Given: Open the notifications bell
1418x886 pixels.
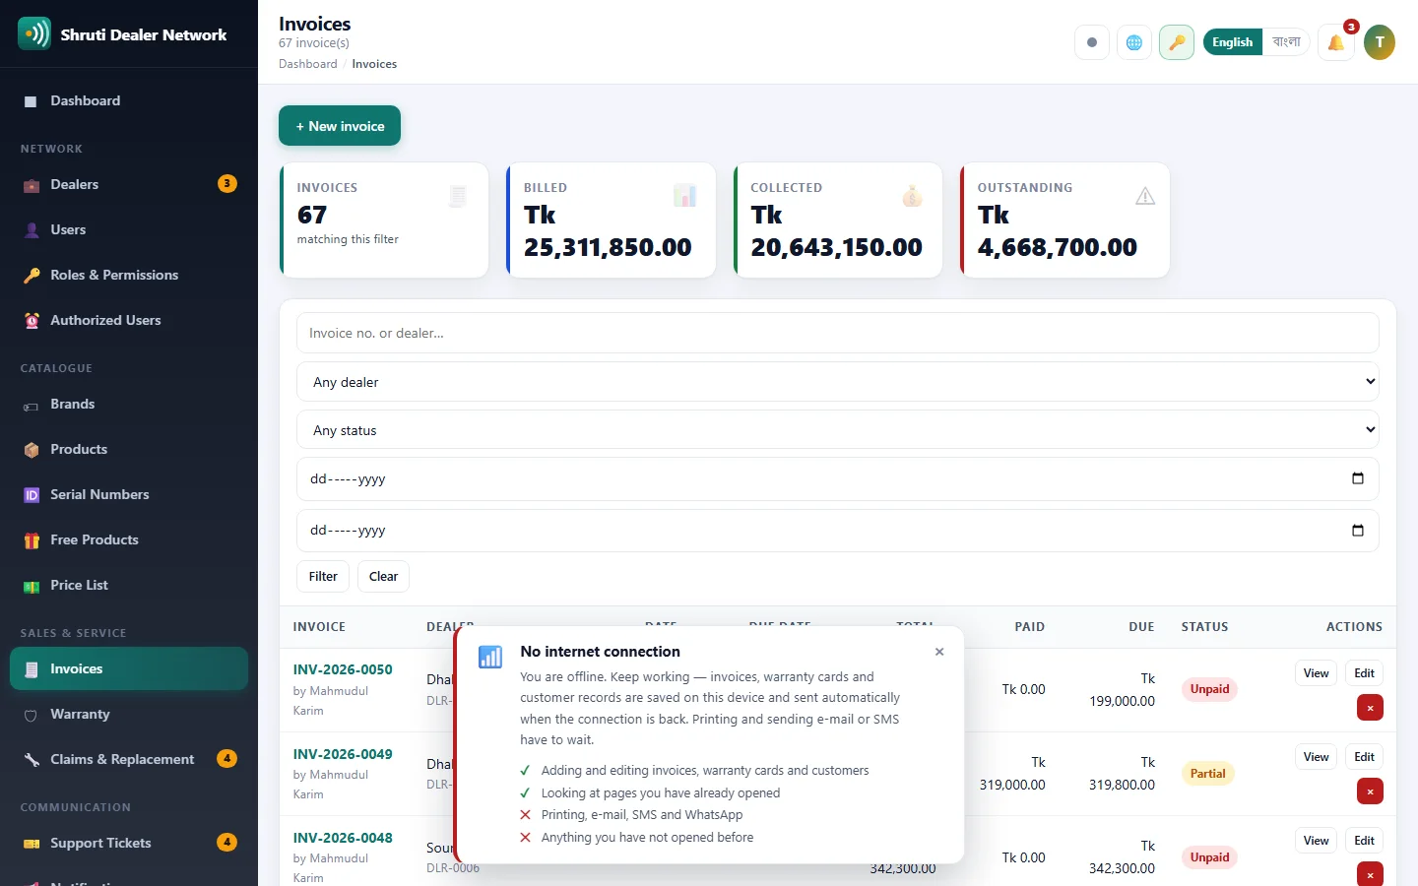Looking at the screenshot, I should [x=1336, y=42].
